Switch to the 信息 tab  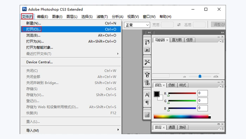(189, 40)
